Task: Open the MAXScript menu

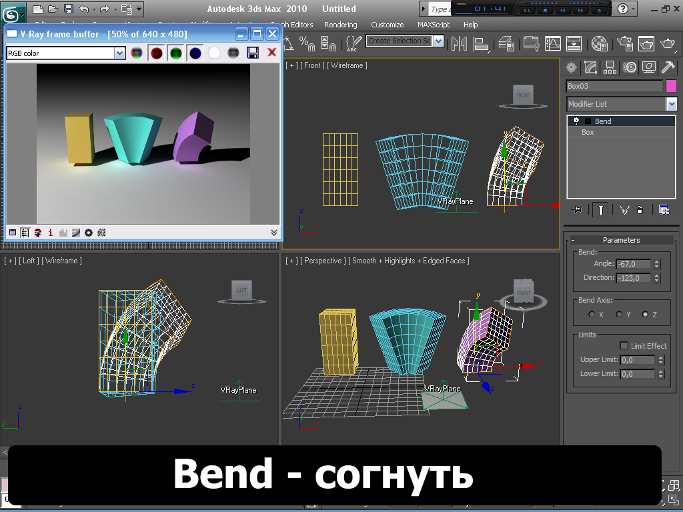Action: [x=434, y=25]
